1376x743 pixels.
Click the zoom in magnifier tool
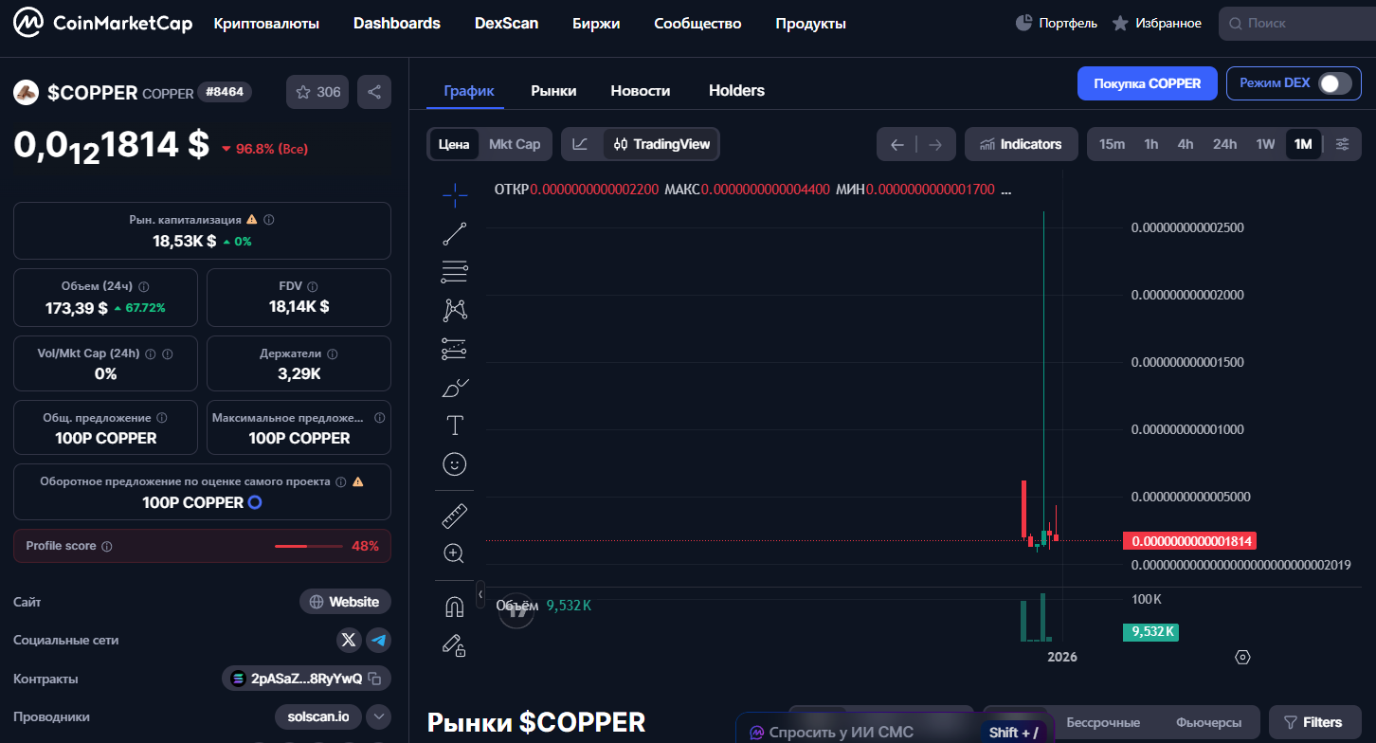pyautogui.click(x=455, y=553)
